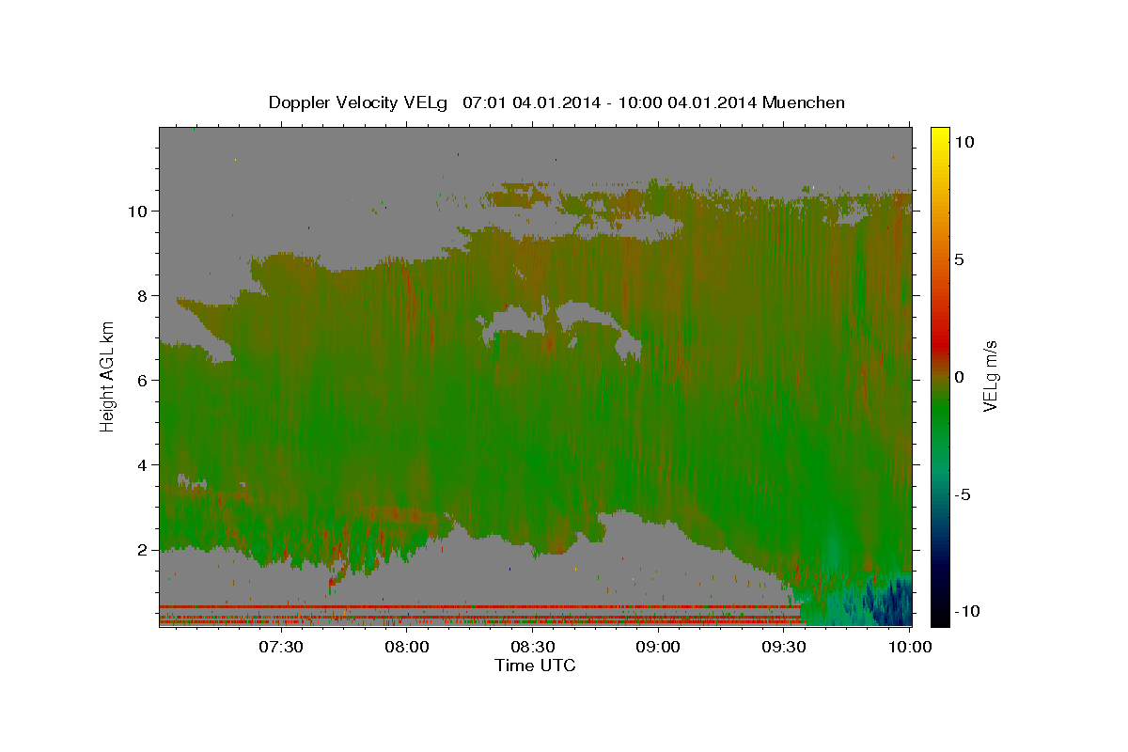
Task: Click the 09:00 time tick label
Action: click(x=658, y=647)
